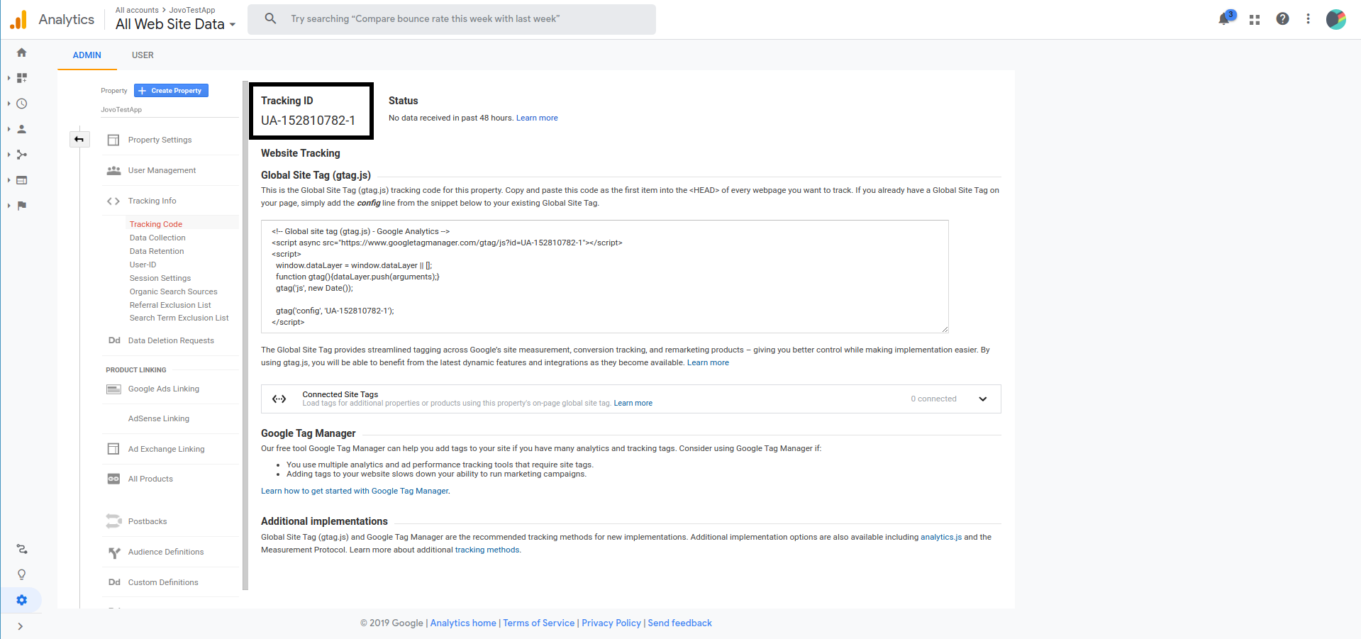1361x639 pixels.
Task: Expand Conversions sidebar arrow
Action: click(x=9, y=206)
